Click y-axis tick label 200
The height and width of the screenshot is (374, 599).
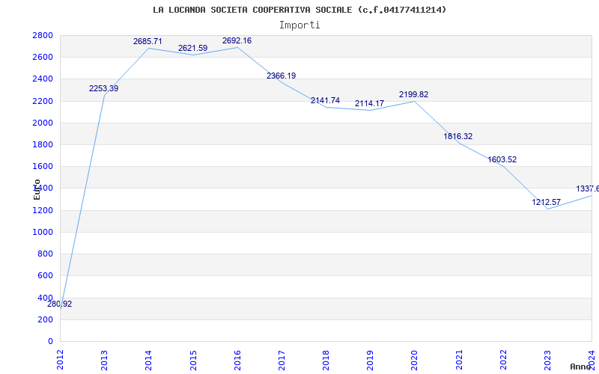pos(45,319)
